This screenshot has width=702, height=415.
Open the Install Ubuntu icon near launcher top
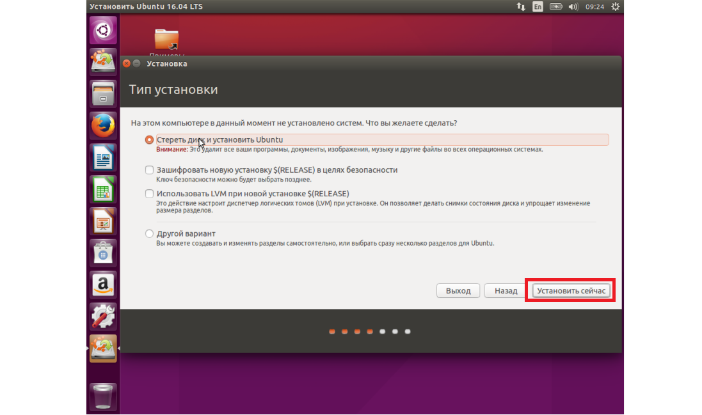[x=103, y=61]
